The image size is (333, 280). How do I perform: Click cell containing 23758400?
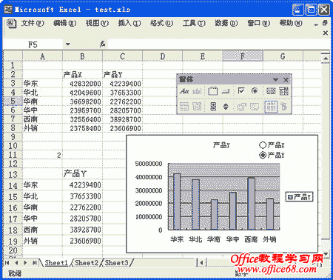click(82, 128)
